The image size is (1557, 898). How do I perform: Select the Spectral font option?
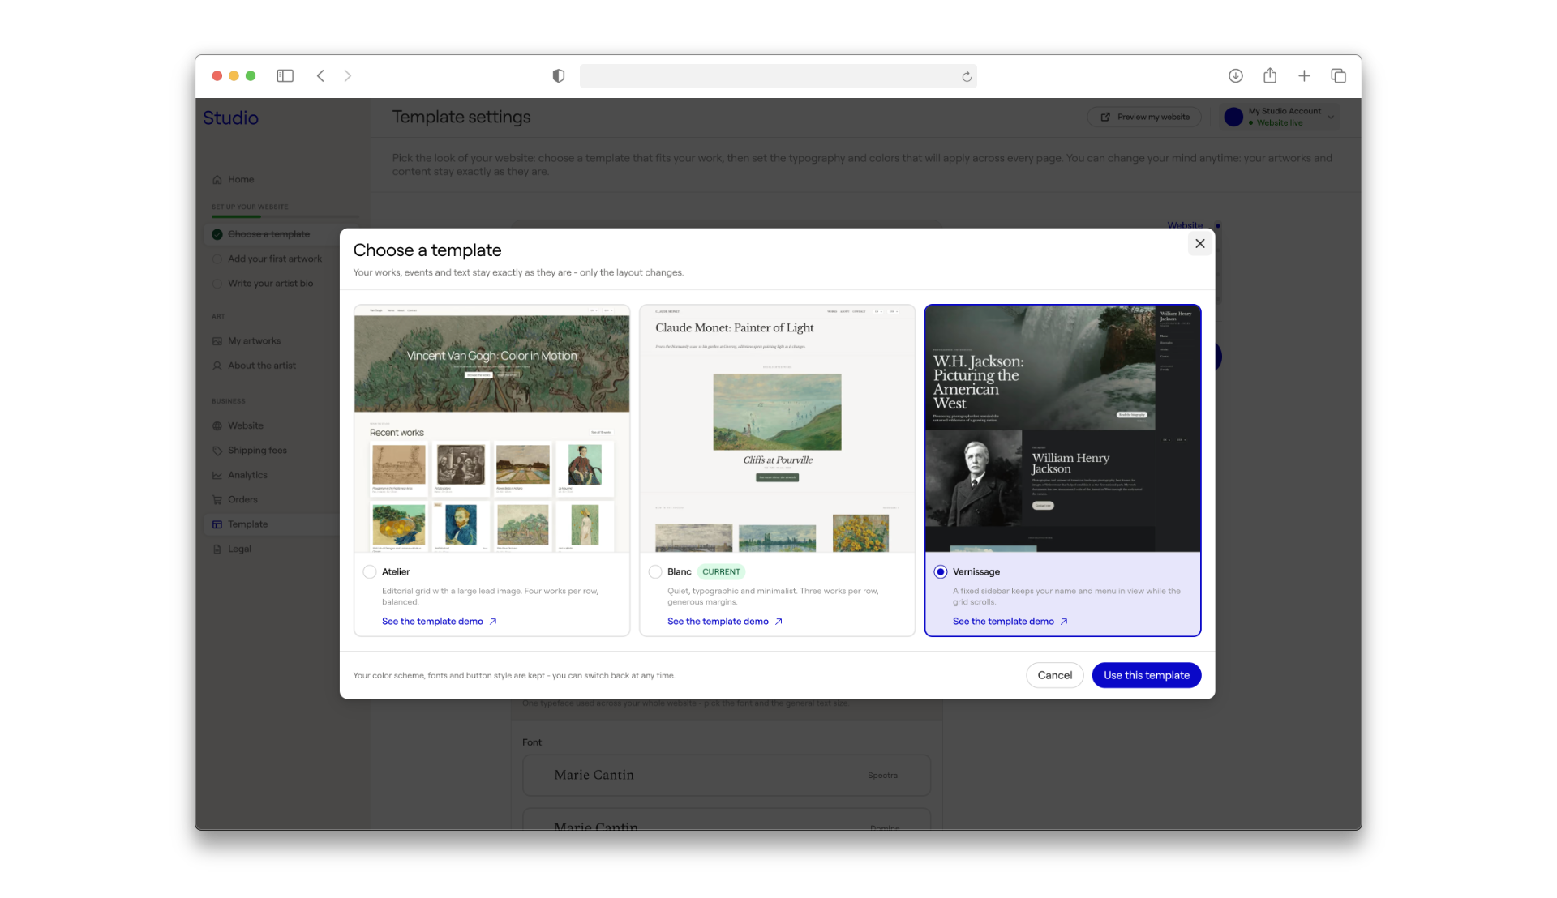[x=727, y=776]
